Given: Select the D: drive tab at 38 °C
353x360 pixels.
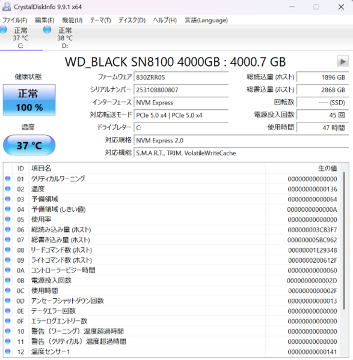Looking at the screenshot, I should point(65,37).
